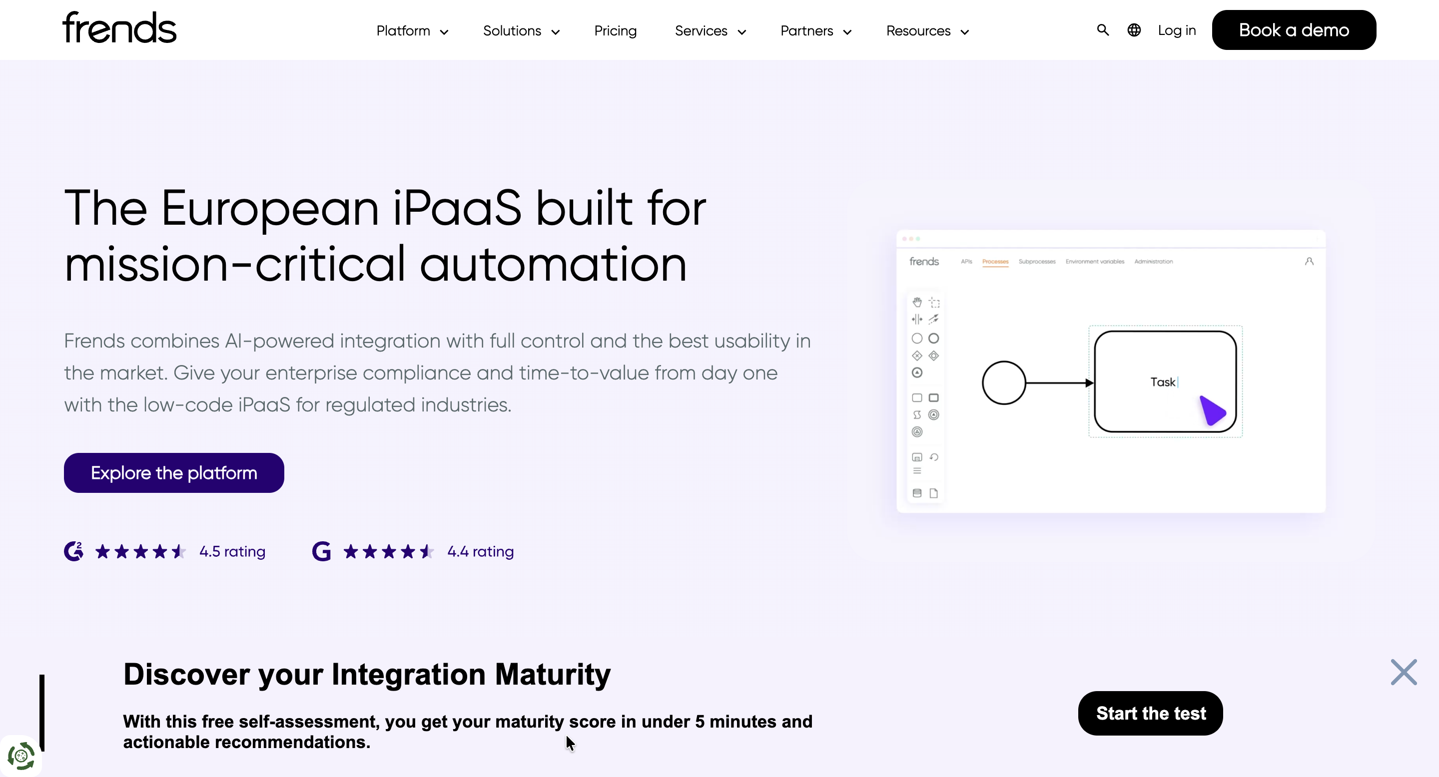The width and height of the screenshot is (1439, 777).
Task: Click the Gartner G rating icon
Action: (x=321, y=551)
